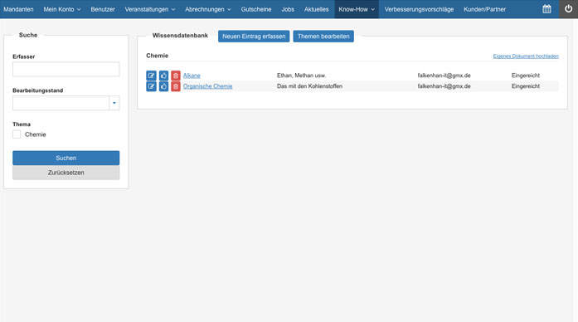Viewport: 578px width, 322px height.
Task: Delete the Organische Chemie entry
Action: pyautogui.click(x=176, y=86)
